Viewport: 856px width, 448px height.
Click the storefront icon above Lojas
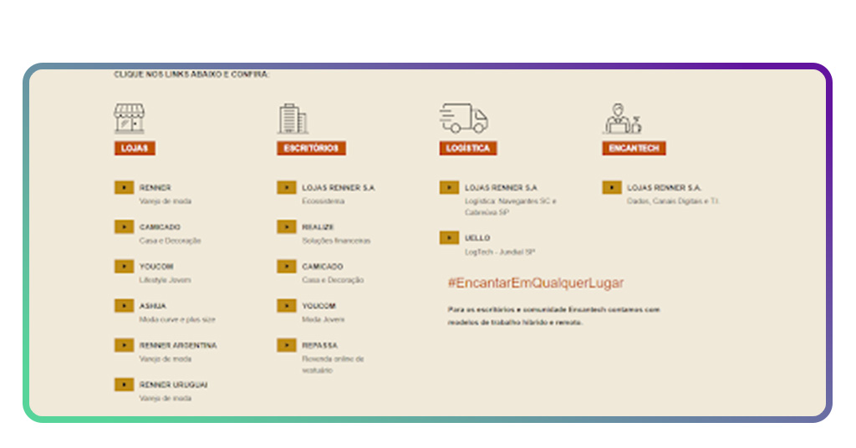tap(129, 118)
